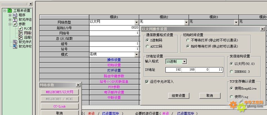Viewport: 267px width, 115px height.
Task: Click the 软元件初始值 icon at tree bottom
Action: (x=15, y=46)
